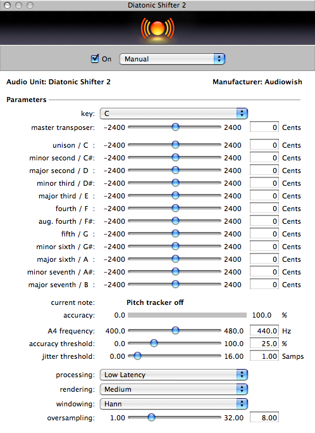
Task: Click the minor sixth / G# slider knob
Action: (175, 247)
